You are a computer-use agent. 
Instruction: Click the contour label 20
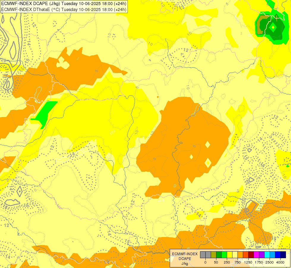[x=3, y=60]
